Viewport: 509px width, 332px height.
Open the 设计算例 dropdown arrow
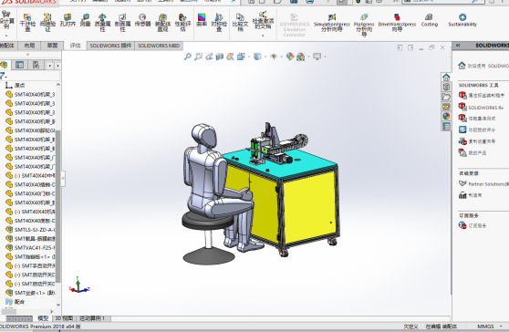click(x=6, y=36)
